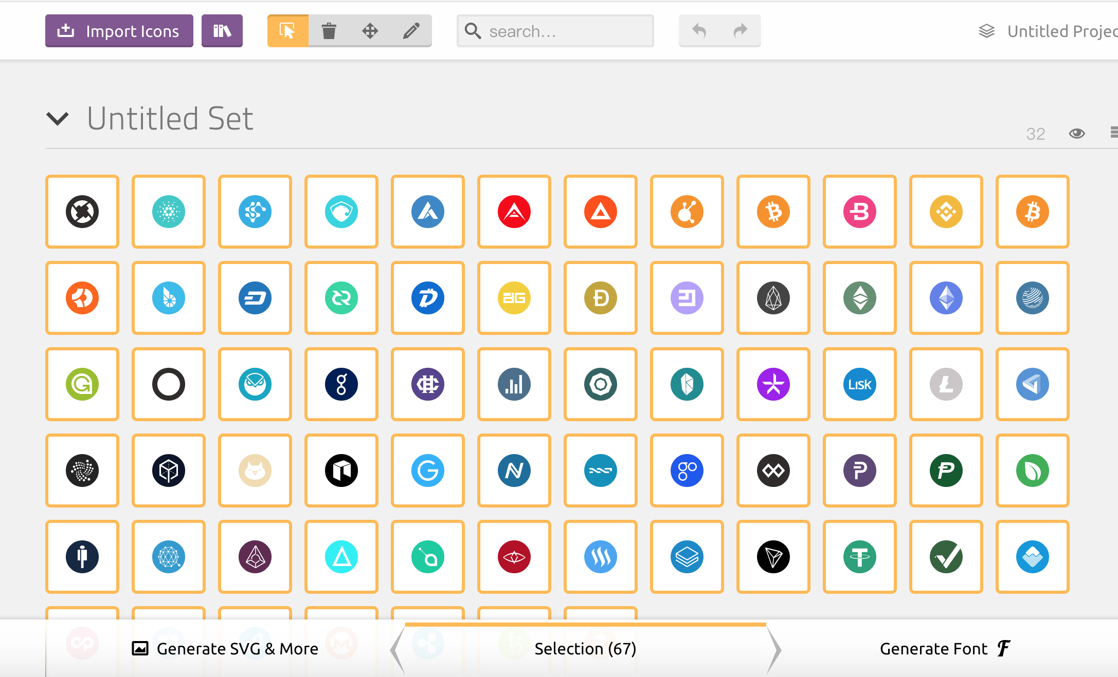Select the green Tether T icon
This screenshot has height=677, width=1118.
coord(860,557)
